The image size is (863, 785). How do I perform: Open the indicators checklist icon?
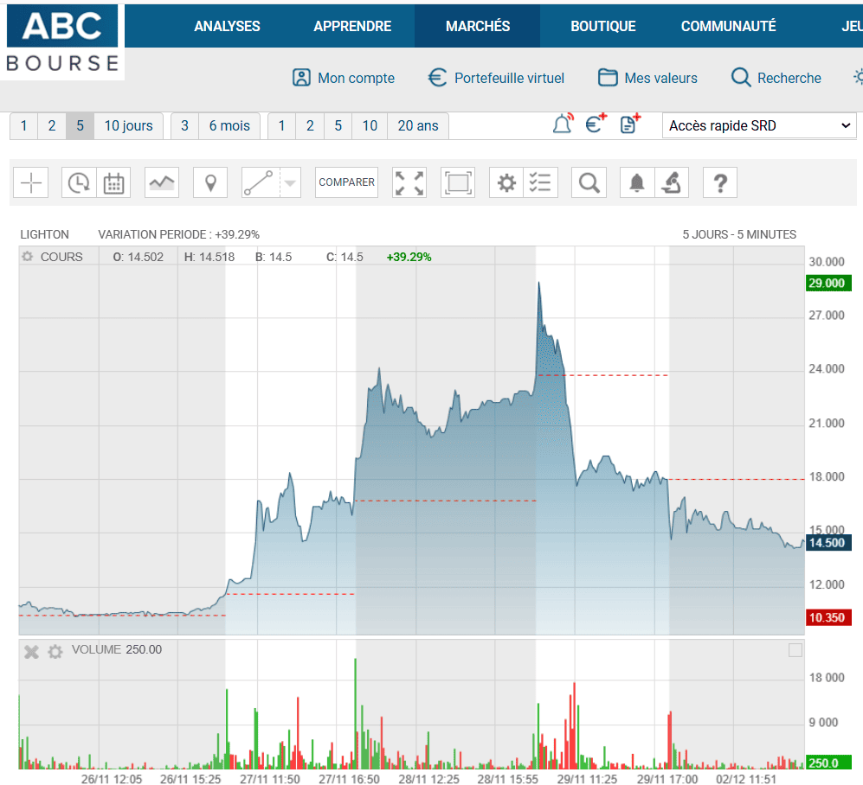tap(540, 182)
